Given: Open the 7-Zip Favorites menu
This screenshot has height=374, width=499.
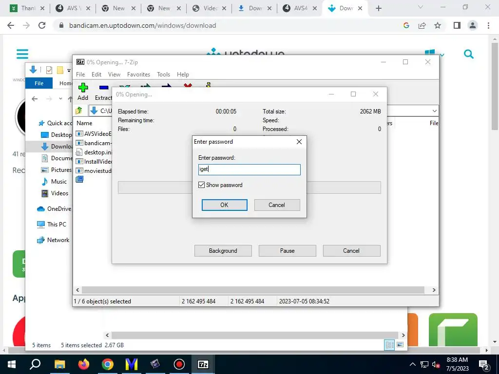Looking at the screenshot, I should click(138, 75).
